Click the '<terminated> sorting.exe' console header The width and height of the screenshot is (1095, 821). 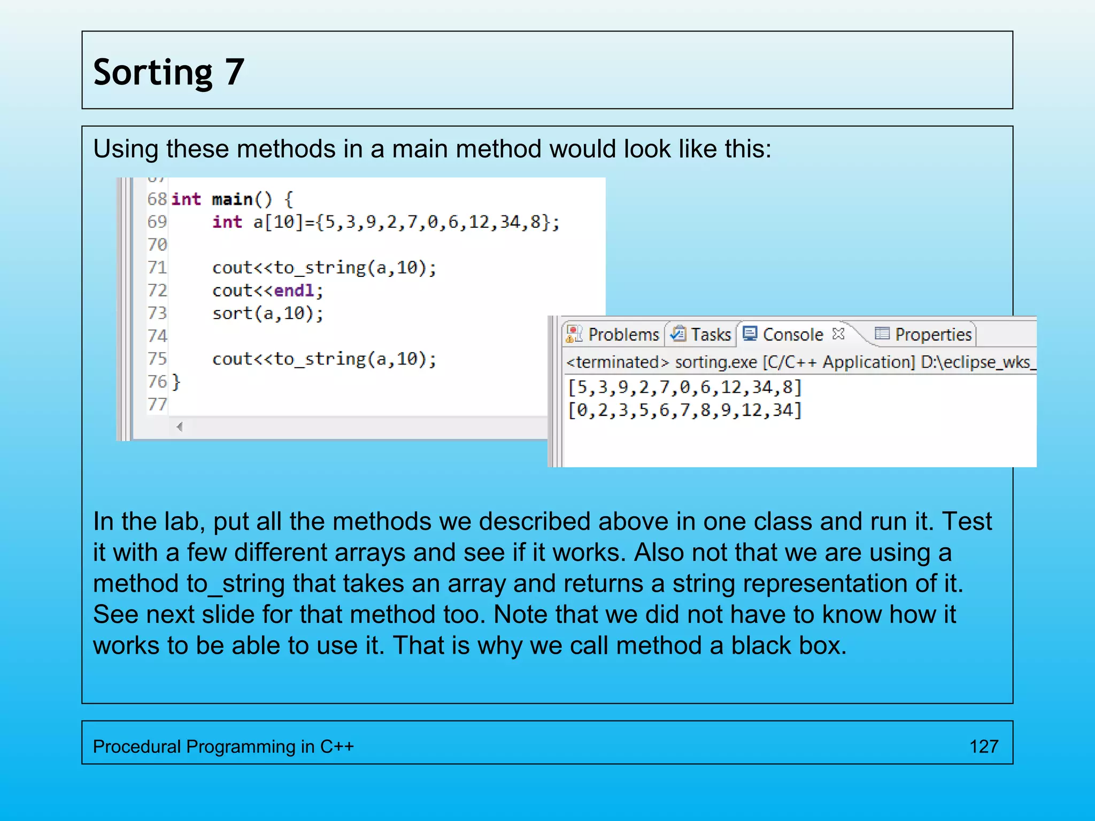801,362
